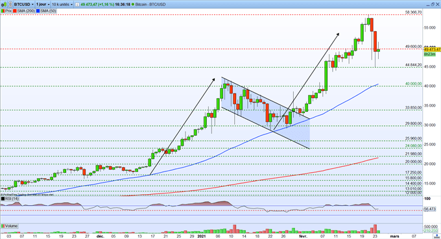This screenshot has height=239, width=441.
Task: Click the '44 844,20' support line label
Action: pyautogui.click(x=414, y=65)
